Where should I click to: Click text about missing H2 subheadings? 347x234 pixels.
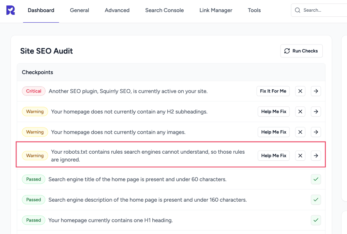coord(129,112)
